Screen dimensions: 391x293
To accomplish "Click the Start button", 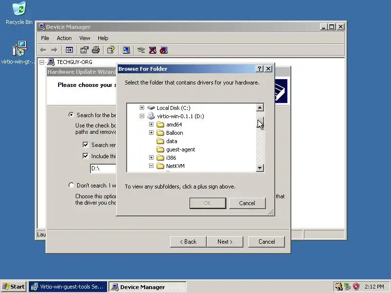I will 14,287.
